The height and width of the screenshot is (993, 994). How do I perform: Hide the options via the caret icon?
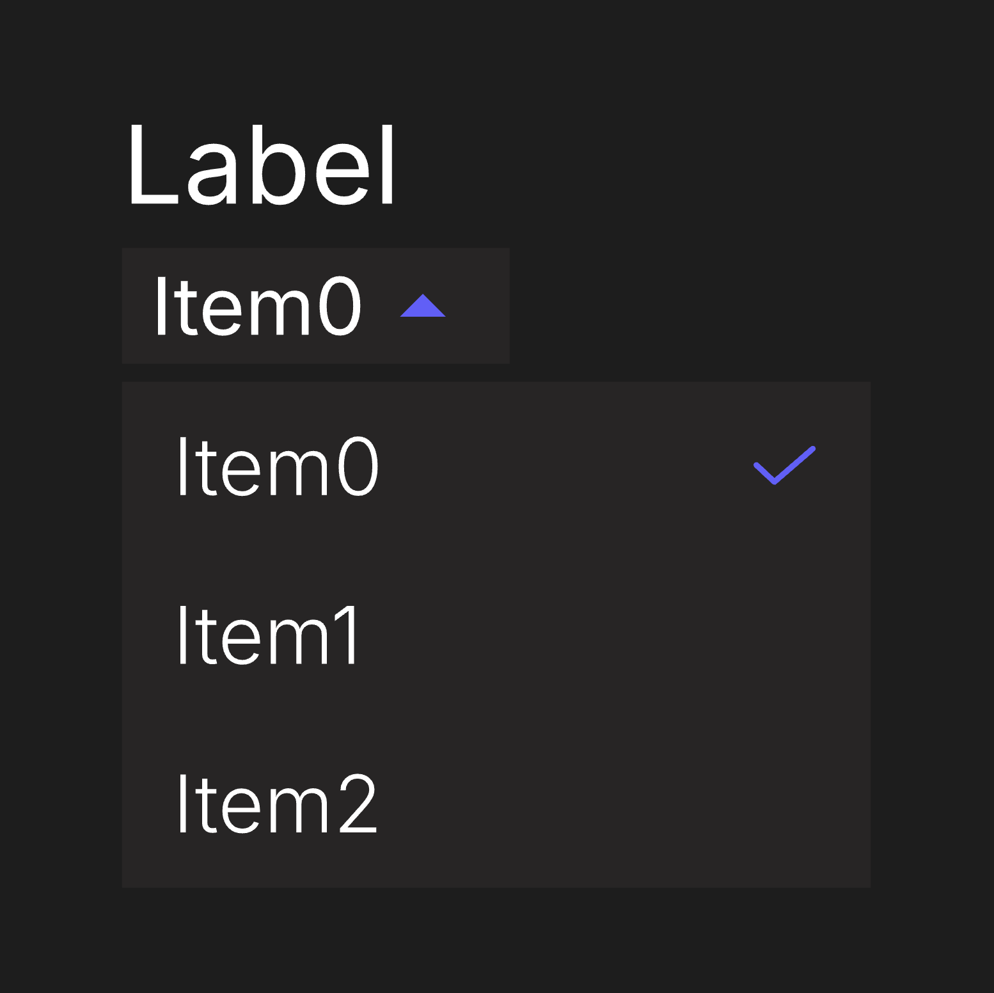tap(423, 306)
